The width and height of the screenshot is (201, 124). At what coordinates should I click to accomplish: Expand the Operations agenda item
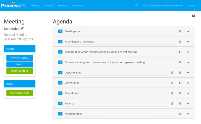tap(188, 93)
